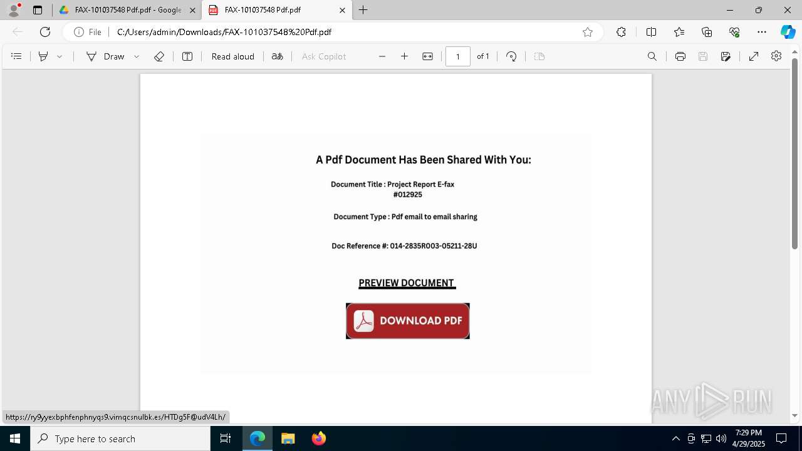Screen dimensions: 802x451
Task: Open the taskbar clock and date
Action: 748,438
